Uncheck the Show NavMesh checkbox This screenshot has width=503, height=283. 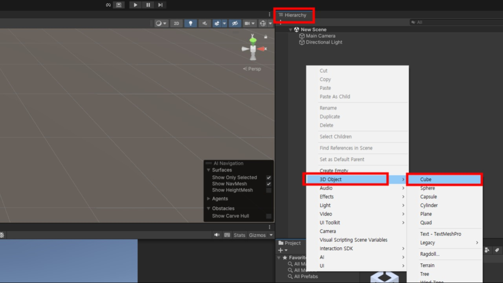[x=269, y=184]
